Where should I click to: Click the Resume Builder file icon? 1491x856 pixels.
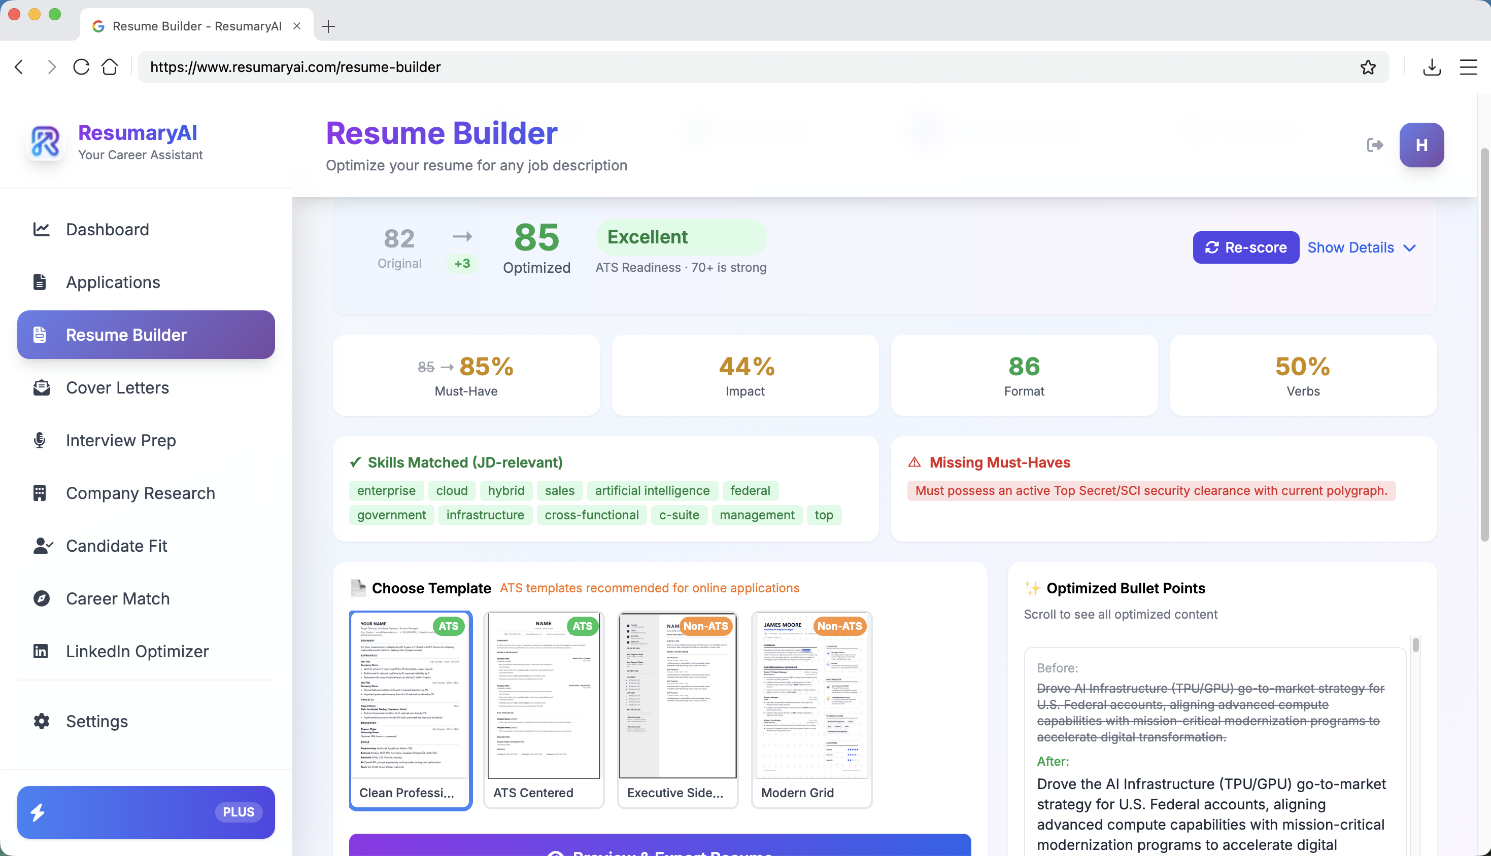point(40,335)
